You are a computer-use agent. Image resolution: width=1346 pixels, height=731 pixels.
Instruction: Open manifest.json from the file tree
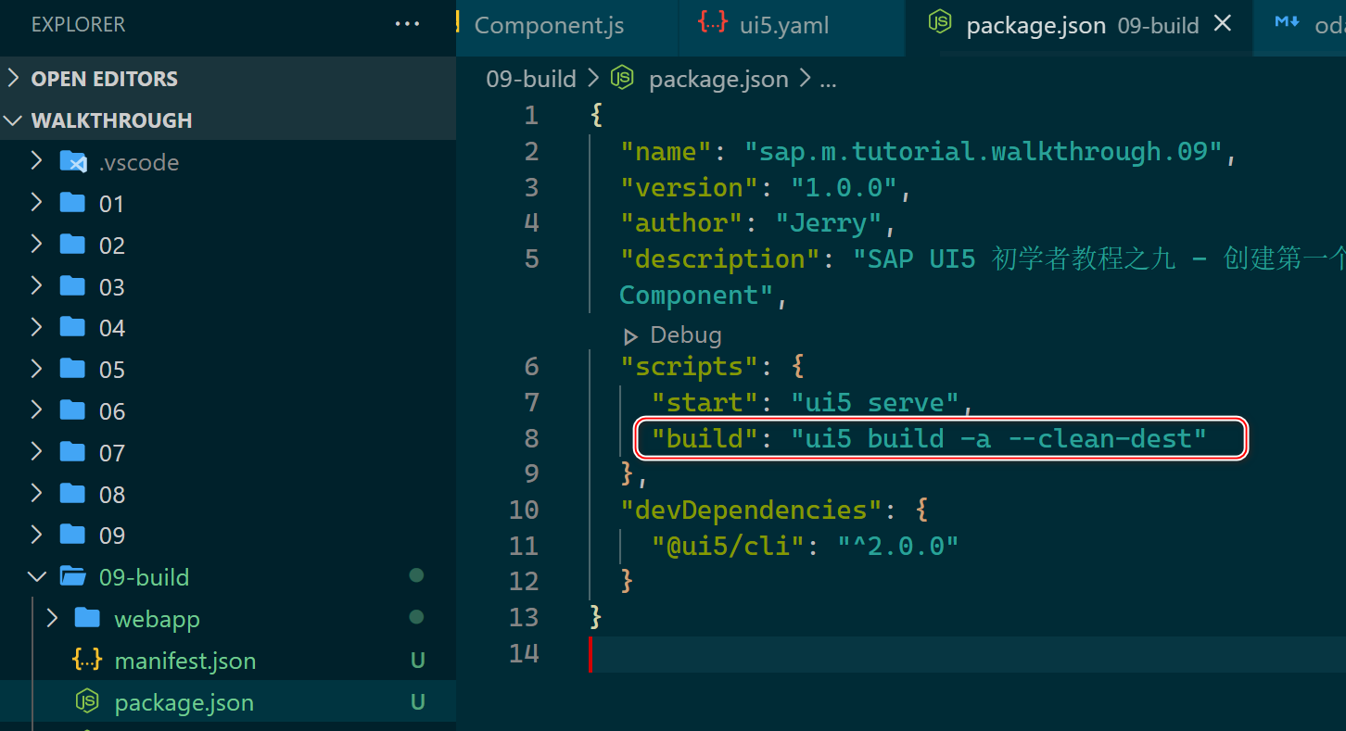tap(184, 661)
